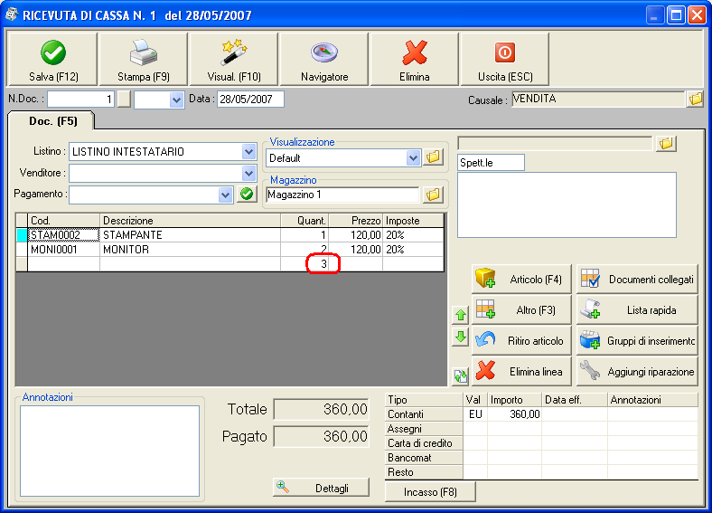Delete the document with Elimina

click(x=414, y=59)
